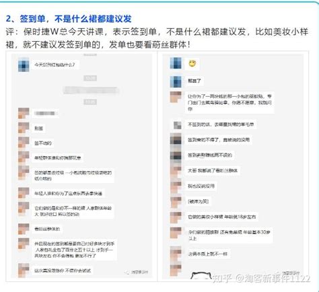
Task: Click the 这俩本质上就不一样 message bubble
Action: click(x=207, y=254)
